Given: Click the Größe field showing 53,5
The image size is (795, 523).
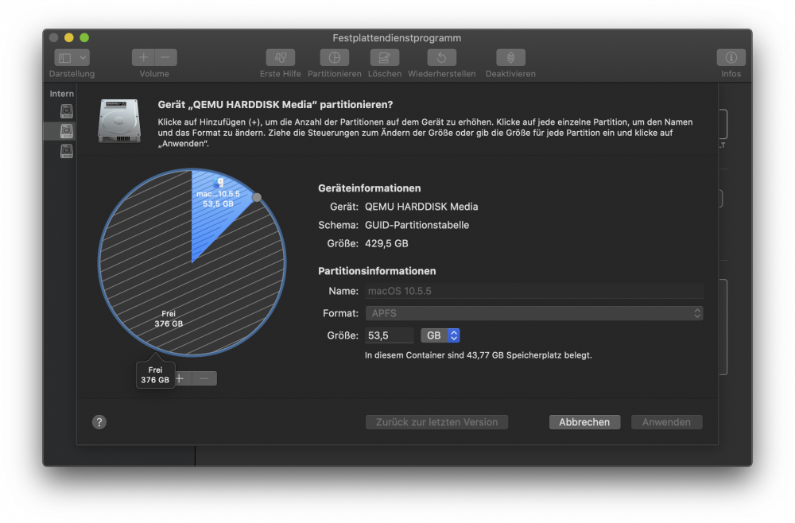Looking at the screenshot, I should click(x=389, y=335).
